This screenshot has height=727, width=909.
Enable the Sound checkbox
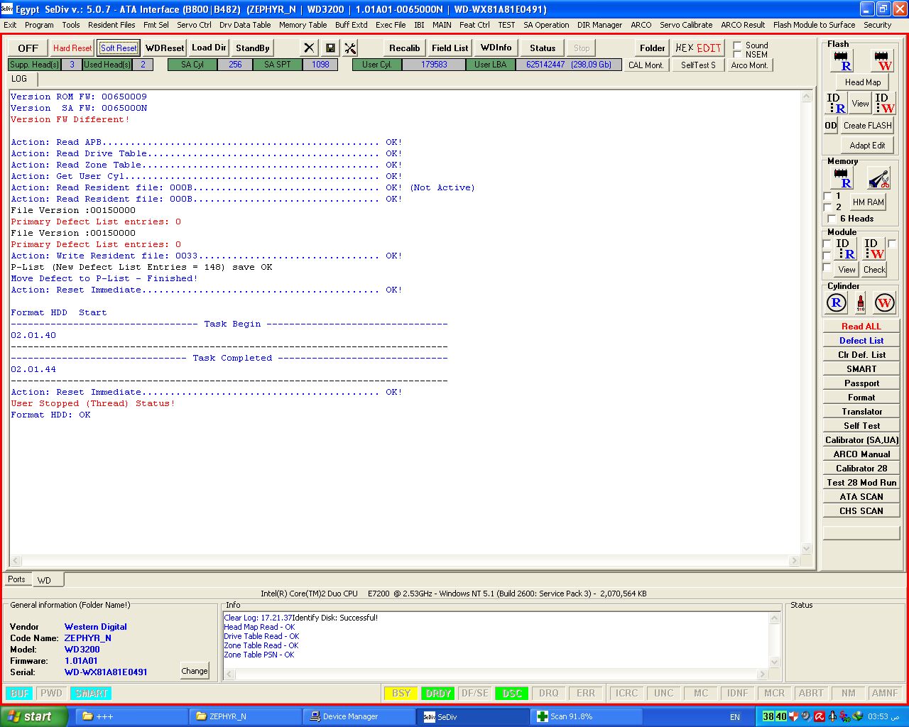click(x=737, y=45)
